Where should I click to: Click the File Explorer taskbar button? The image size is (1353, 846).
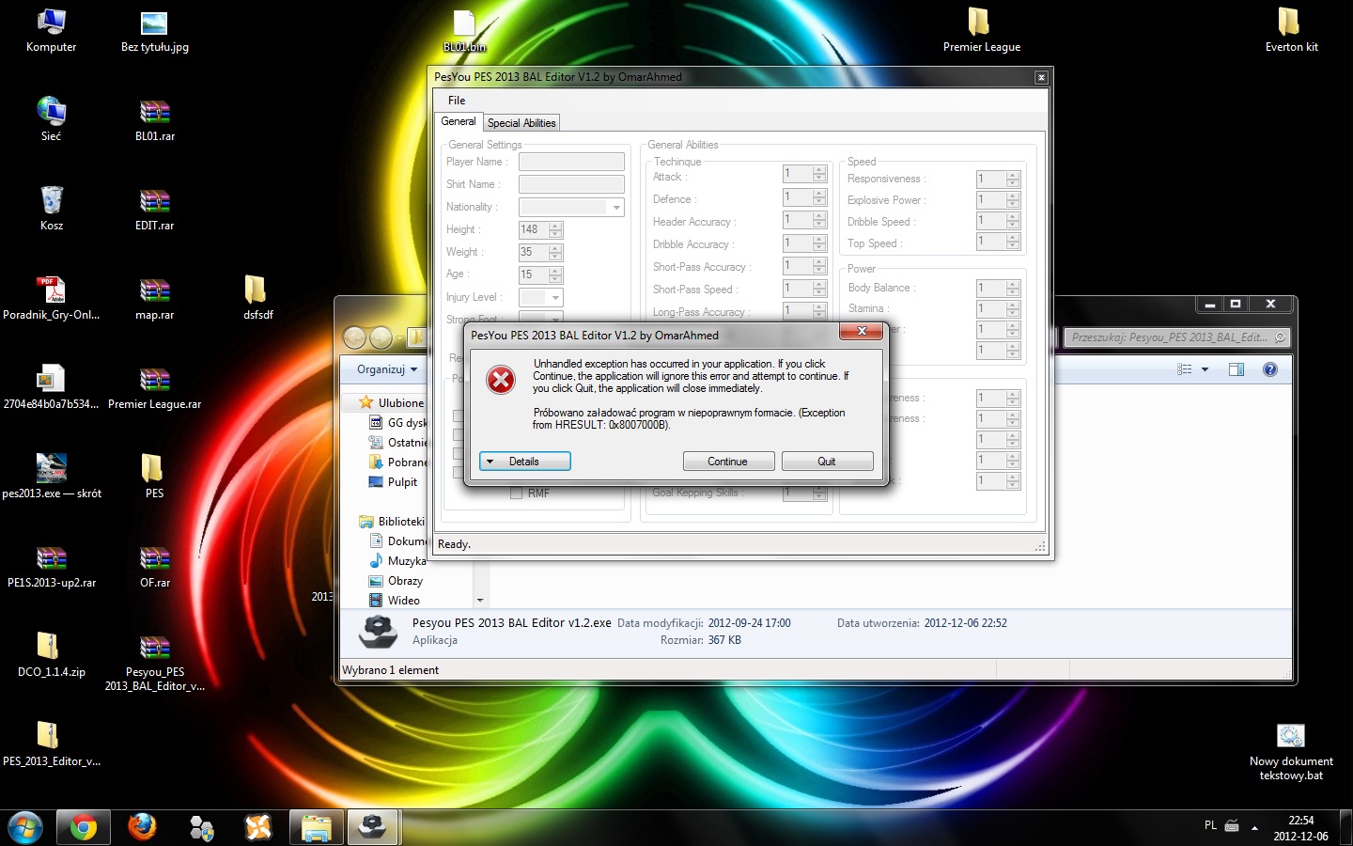pyautogui.click(x=317, y=827)
